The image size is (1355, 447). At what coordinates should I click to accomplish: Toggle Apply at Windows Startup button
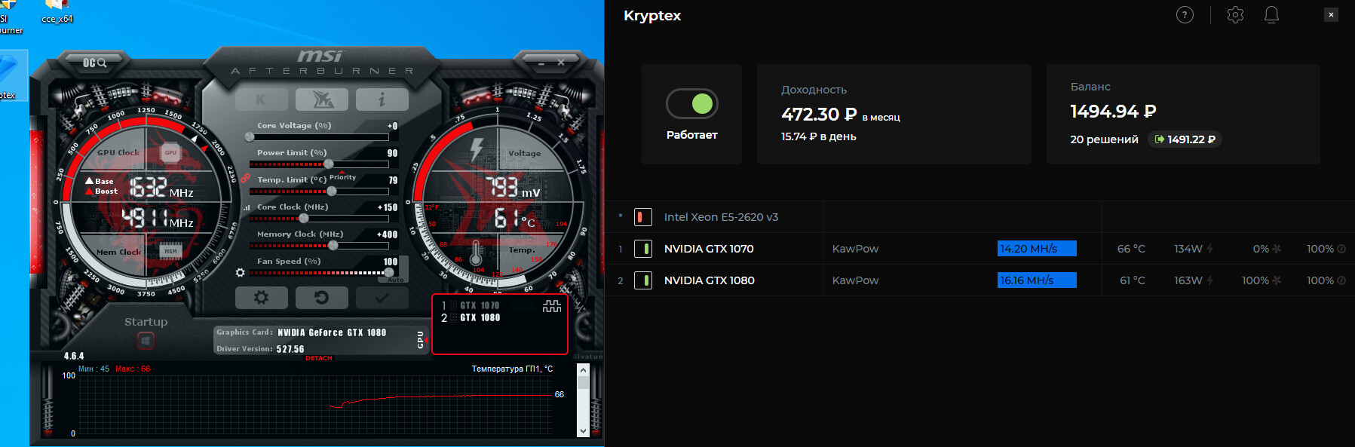[146, 341]
